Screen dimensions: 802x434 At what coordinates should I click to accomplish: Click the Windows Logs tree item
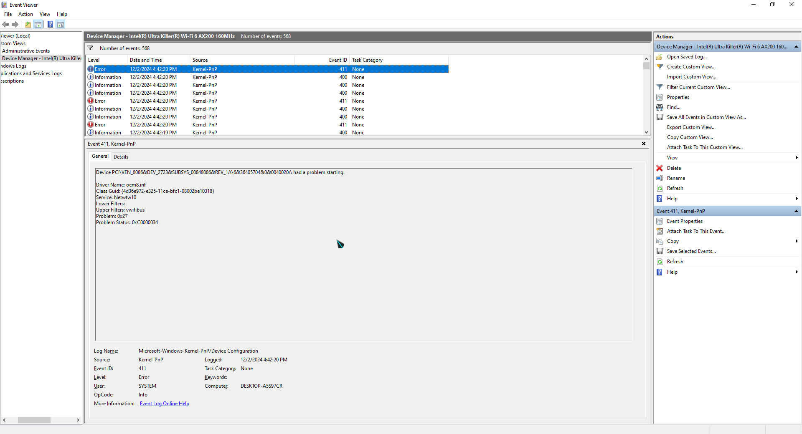point(13,66)
